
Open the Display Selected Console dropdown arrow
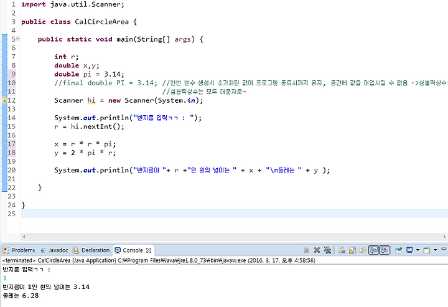418,250
